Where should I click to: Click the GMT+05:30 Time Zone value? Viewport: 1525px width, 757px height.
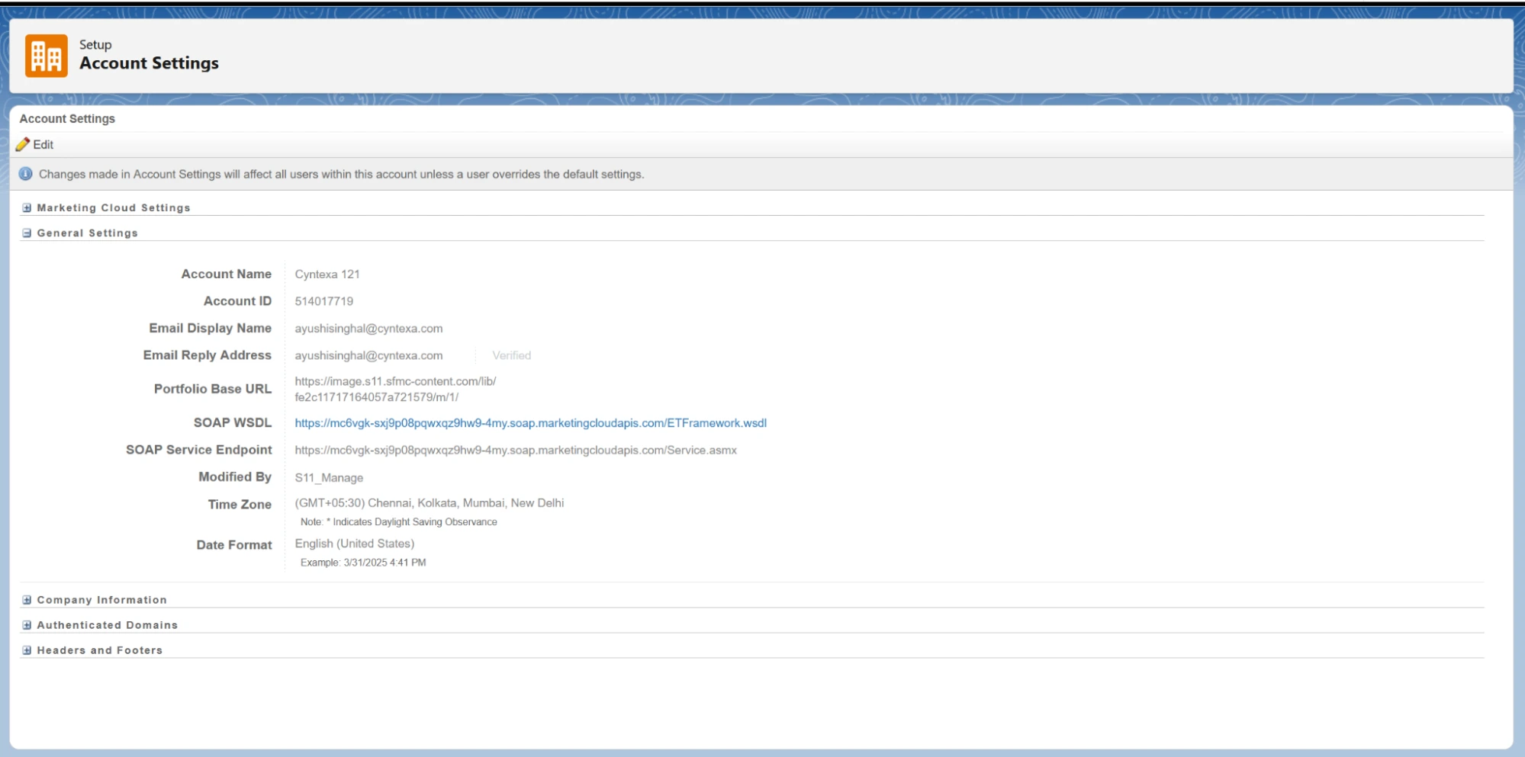click(429, 503)
